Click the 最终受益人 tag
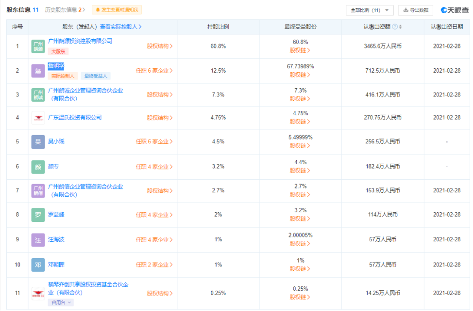This screenshot has height=311, width=473. tap(96, 76)
